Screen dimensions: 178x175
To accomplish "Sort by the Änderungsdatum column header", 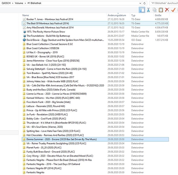I will pyautogui.click(x=117, y=15).
